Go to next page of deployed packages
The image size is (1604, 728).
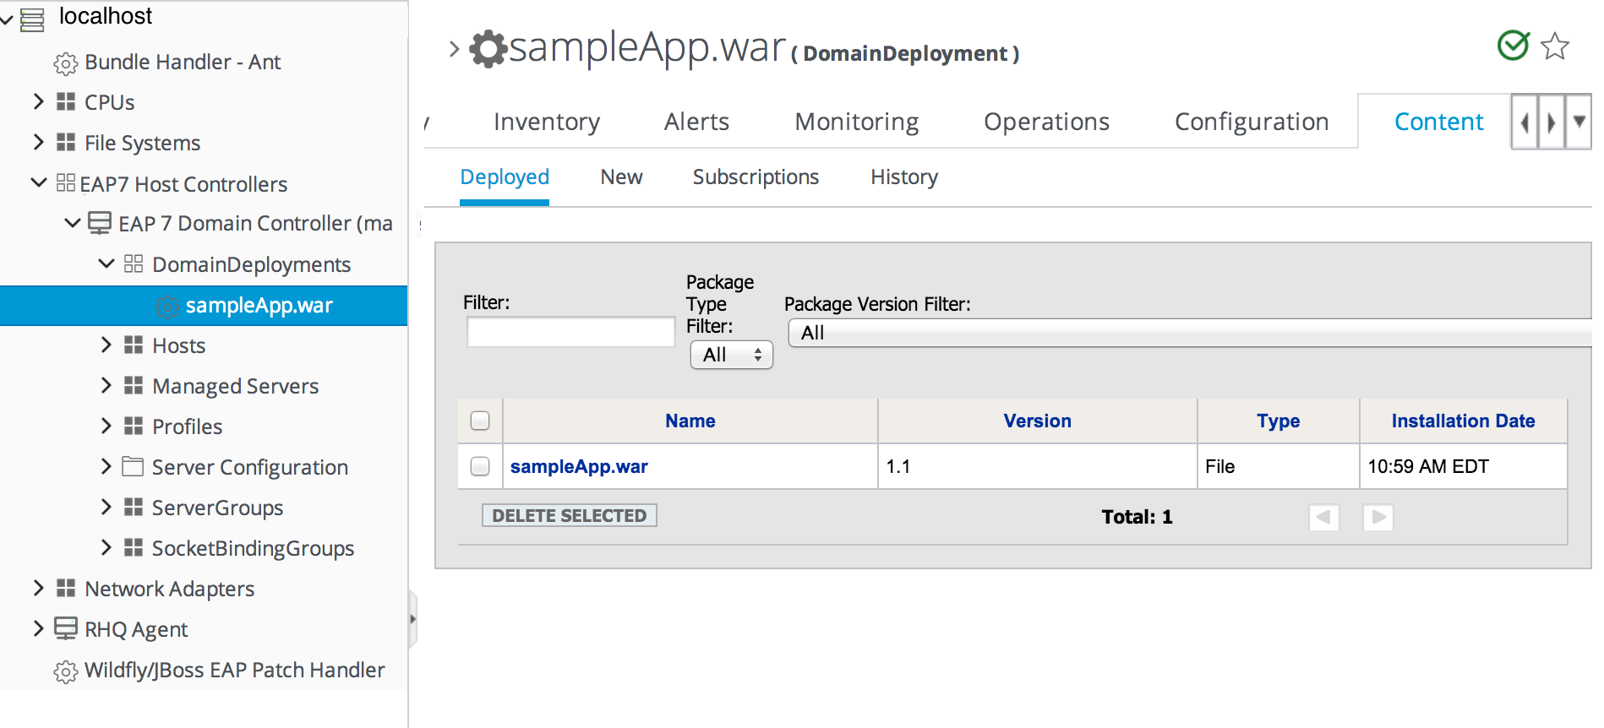tap(1378, 517)
